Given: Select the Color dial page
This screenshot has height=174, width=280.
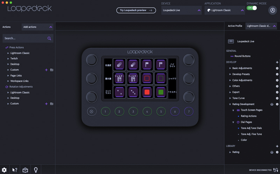Looking at the screenshot, I should (244, 140).
